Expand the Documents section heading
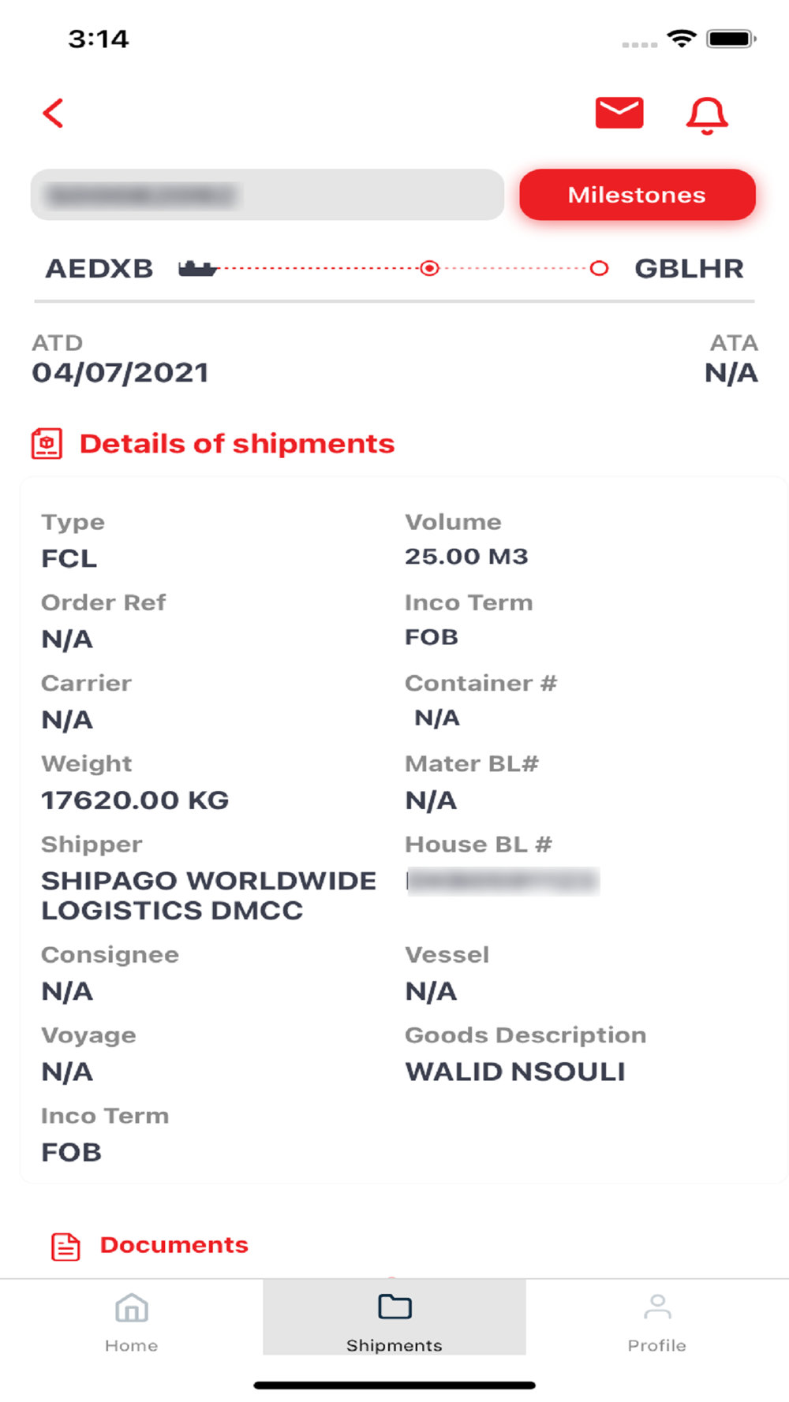Viewport: 789px width, 1402px height. (174, 1245)
